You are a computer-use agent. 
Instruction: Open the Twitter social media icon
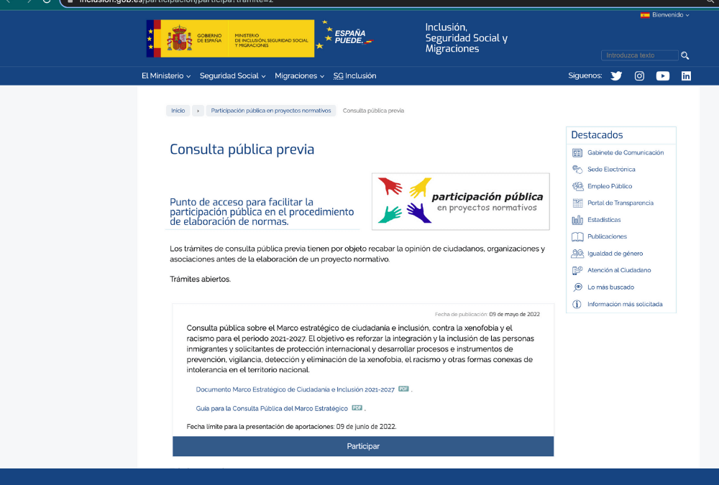click(x=616, y=76)
